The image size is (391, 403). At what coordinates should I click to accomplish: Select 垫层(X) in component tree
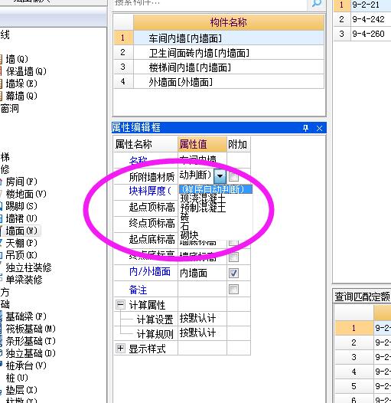coord(21,390)
